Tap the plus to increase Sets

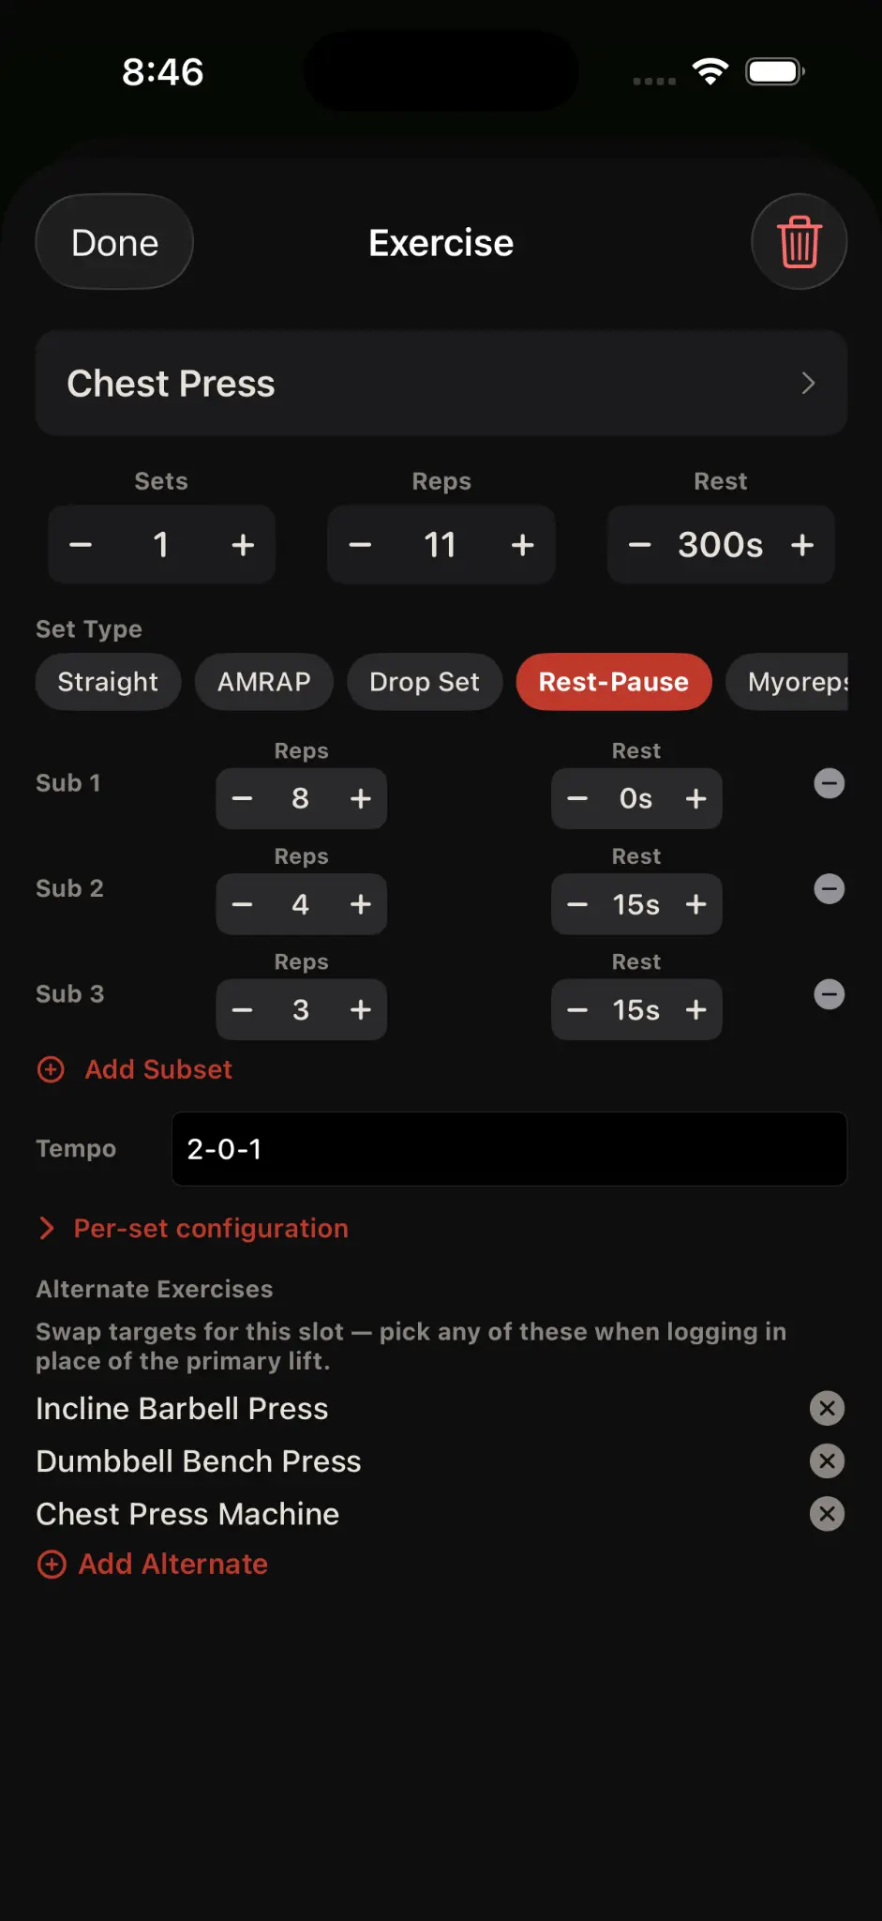(242, 544)
